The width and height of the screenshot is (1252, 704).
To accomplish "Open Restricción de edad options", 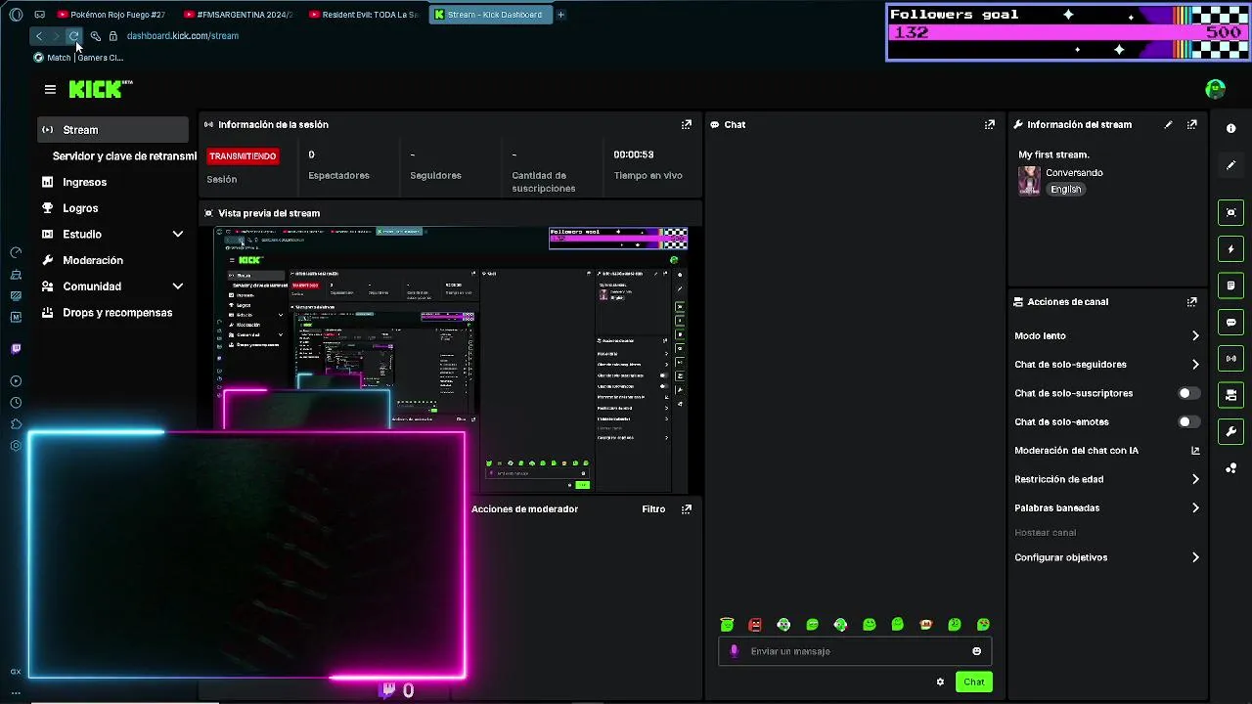I will click(1106, 479).
